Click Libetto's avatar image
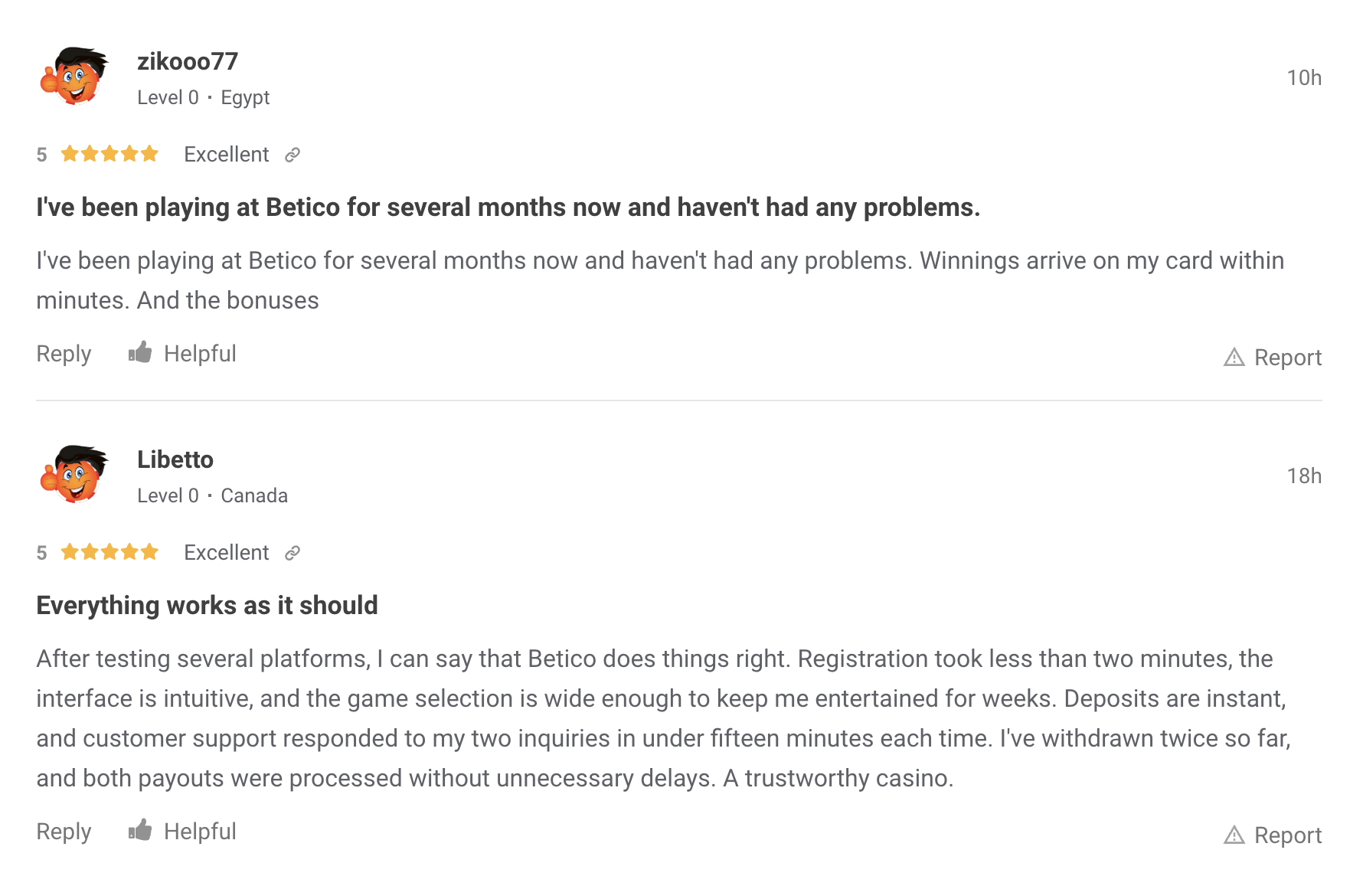This screenshot has height=876, width=1363. point(74,475)
